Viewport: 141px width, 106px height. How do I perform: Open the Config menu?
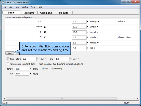click(x=24, y=7)
